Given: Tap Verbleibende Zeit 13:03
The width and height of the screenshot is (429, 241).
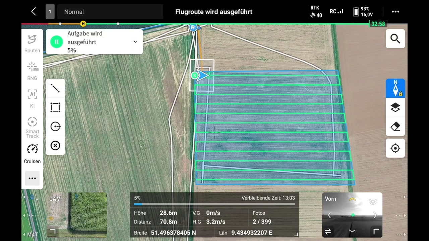Looking at the screenshot, I should 268,198.
